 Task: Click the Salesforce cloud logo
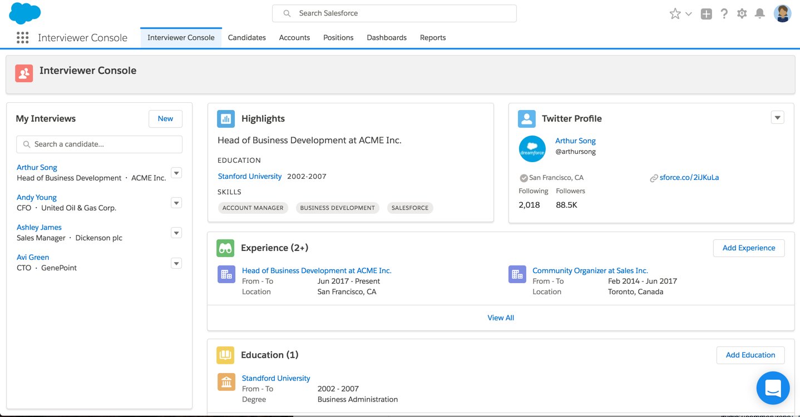[25, 13]
